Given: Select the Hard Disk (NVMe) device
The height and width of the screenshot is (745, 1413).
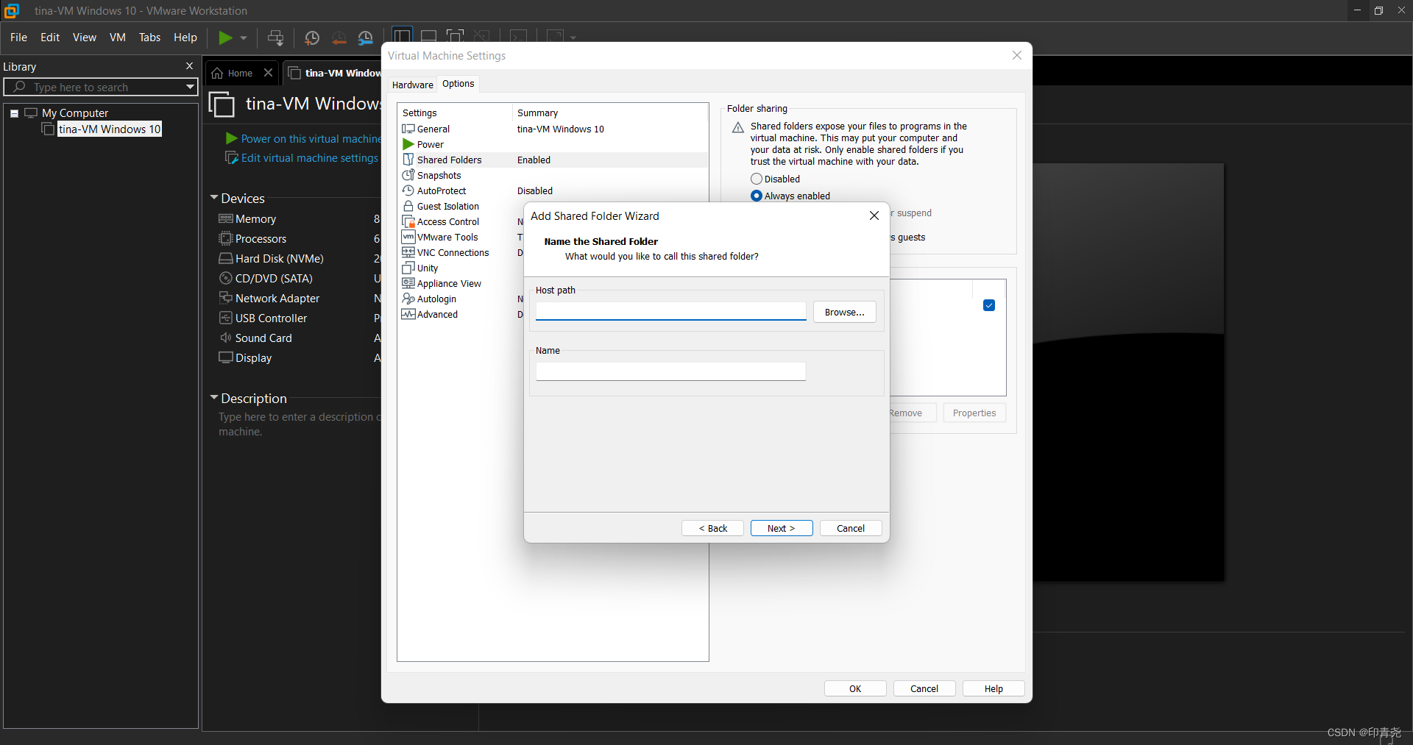Looking at the screenshot, I should 279,259.
